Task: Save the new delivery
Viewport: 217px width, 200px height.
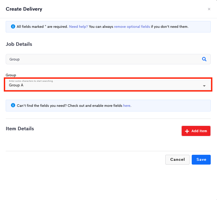Action: [201, 160]
